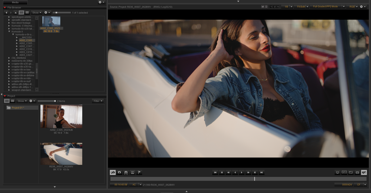The width and height of the screenshot is (371, 193).
Task: Switch Project panel to thumbnail grid view
Action: point(7,101)
